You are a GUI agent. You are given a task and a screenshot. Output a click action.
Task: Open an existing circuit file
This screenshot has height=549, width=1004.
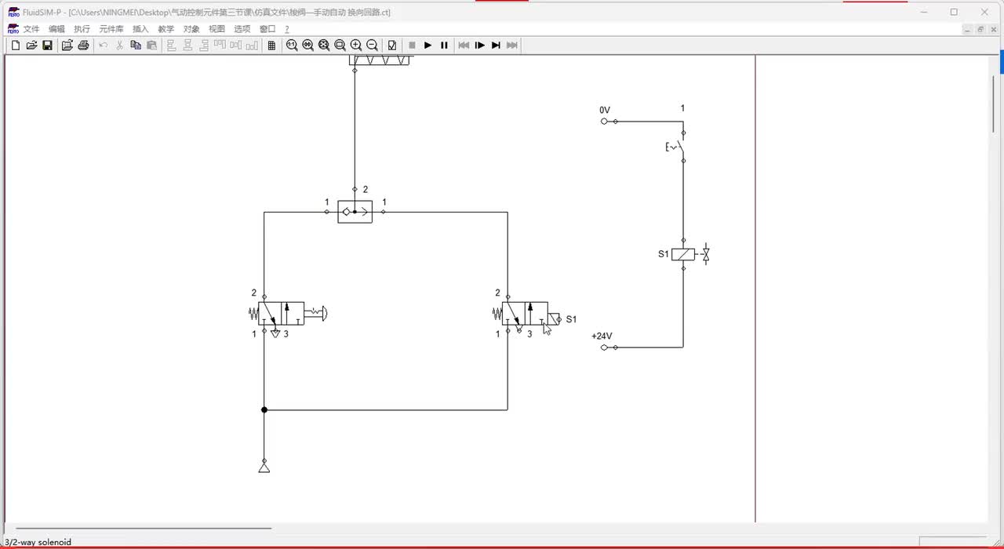pyautogui.click(x=32, y=45)
